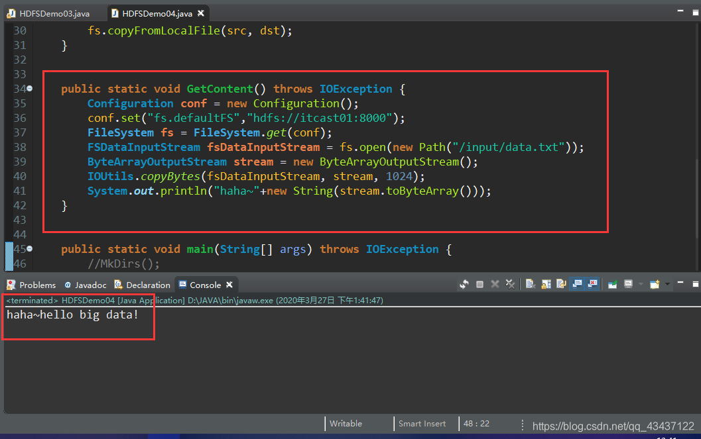Open dropdown arrow beside Open Console icon
Screen dimensions: 701x439
point(667,284)
